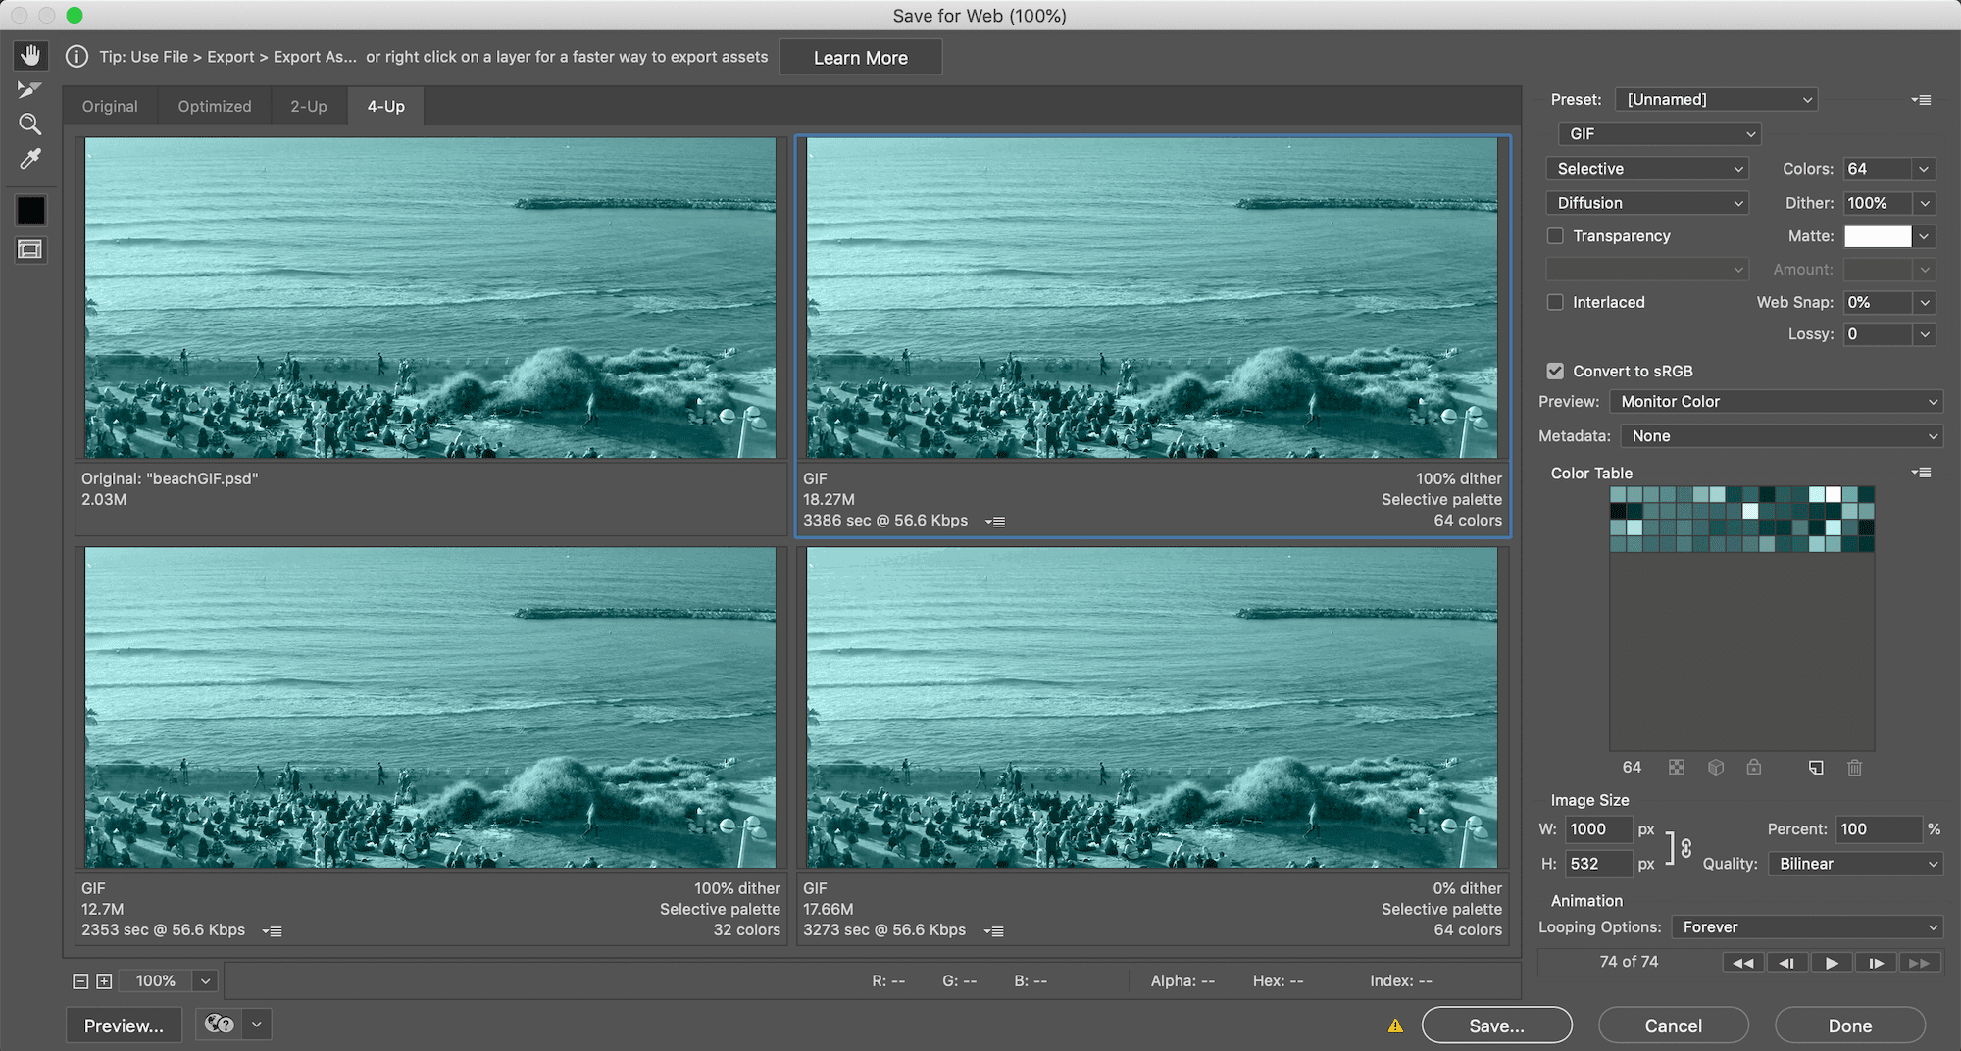The height and width of the screenshot is (1051, 1961).
Task: Toggle slices visibility icon
Action: click(x=30, y=250)
